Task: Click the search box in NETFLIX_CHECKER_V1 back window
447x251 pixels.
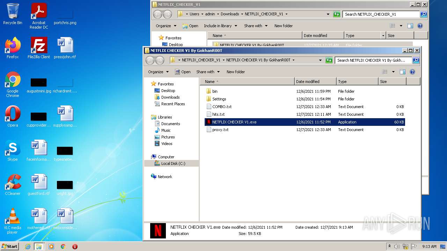Action: (x=381, y=14)
